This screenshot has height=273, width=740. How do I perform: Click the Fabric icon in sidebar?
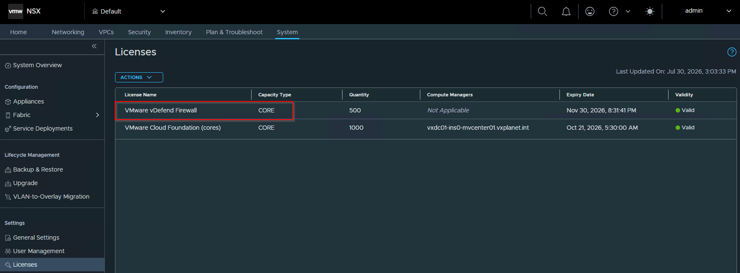[x=8, y=115]
